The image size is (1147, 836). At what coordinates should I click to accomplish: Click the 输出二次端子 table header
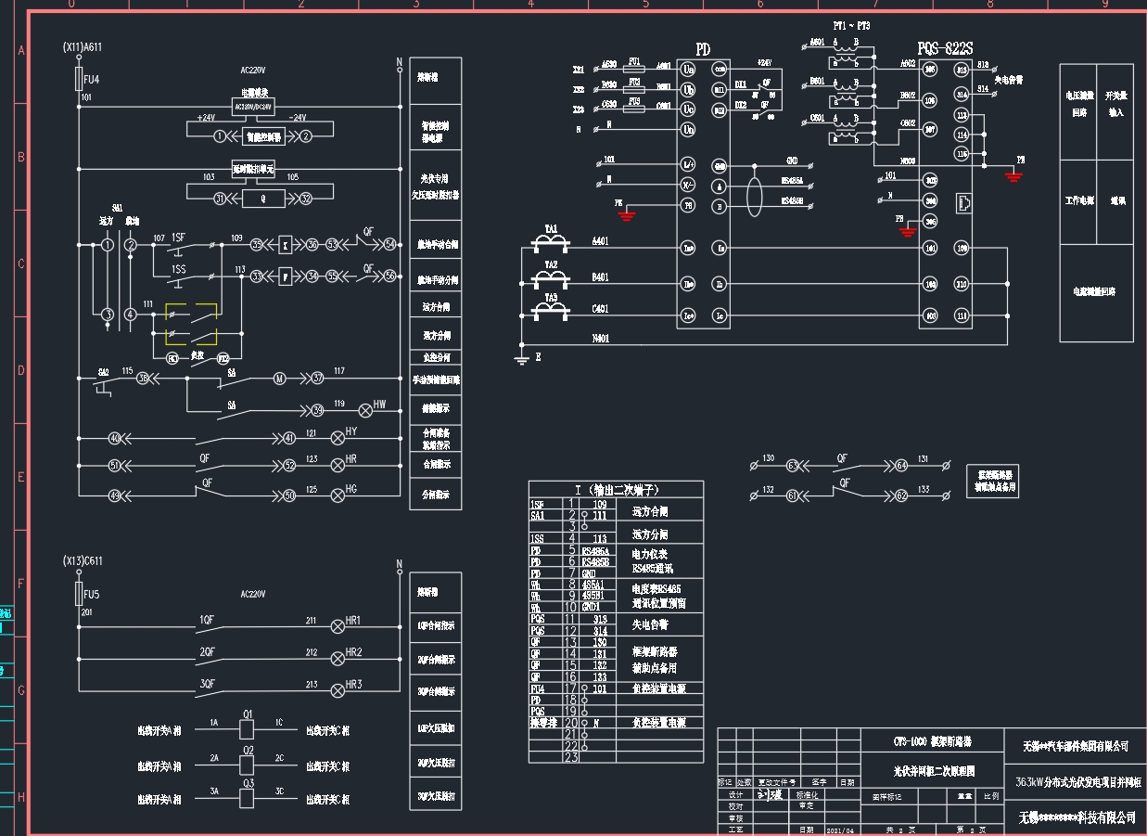click(617, 489)
